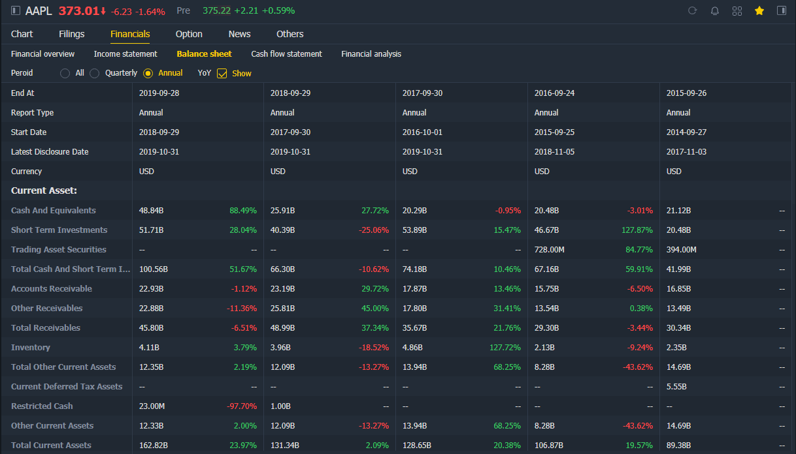
Task: Open the Option tab
Action: click(189, 34)
